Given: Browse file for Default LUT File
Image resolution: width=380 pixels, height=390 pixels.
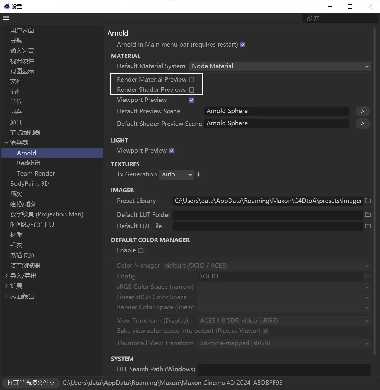Looking at the screenshot, I should tap(368, 226).
